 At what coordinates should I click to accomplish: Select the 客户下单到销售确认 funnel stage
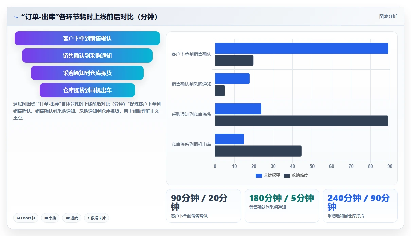(x=87, y=38)
